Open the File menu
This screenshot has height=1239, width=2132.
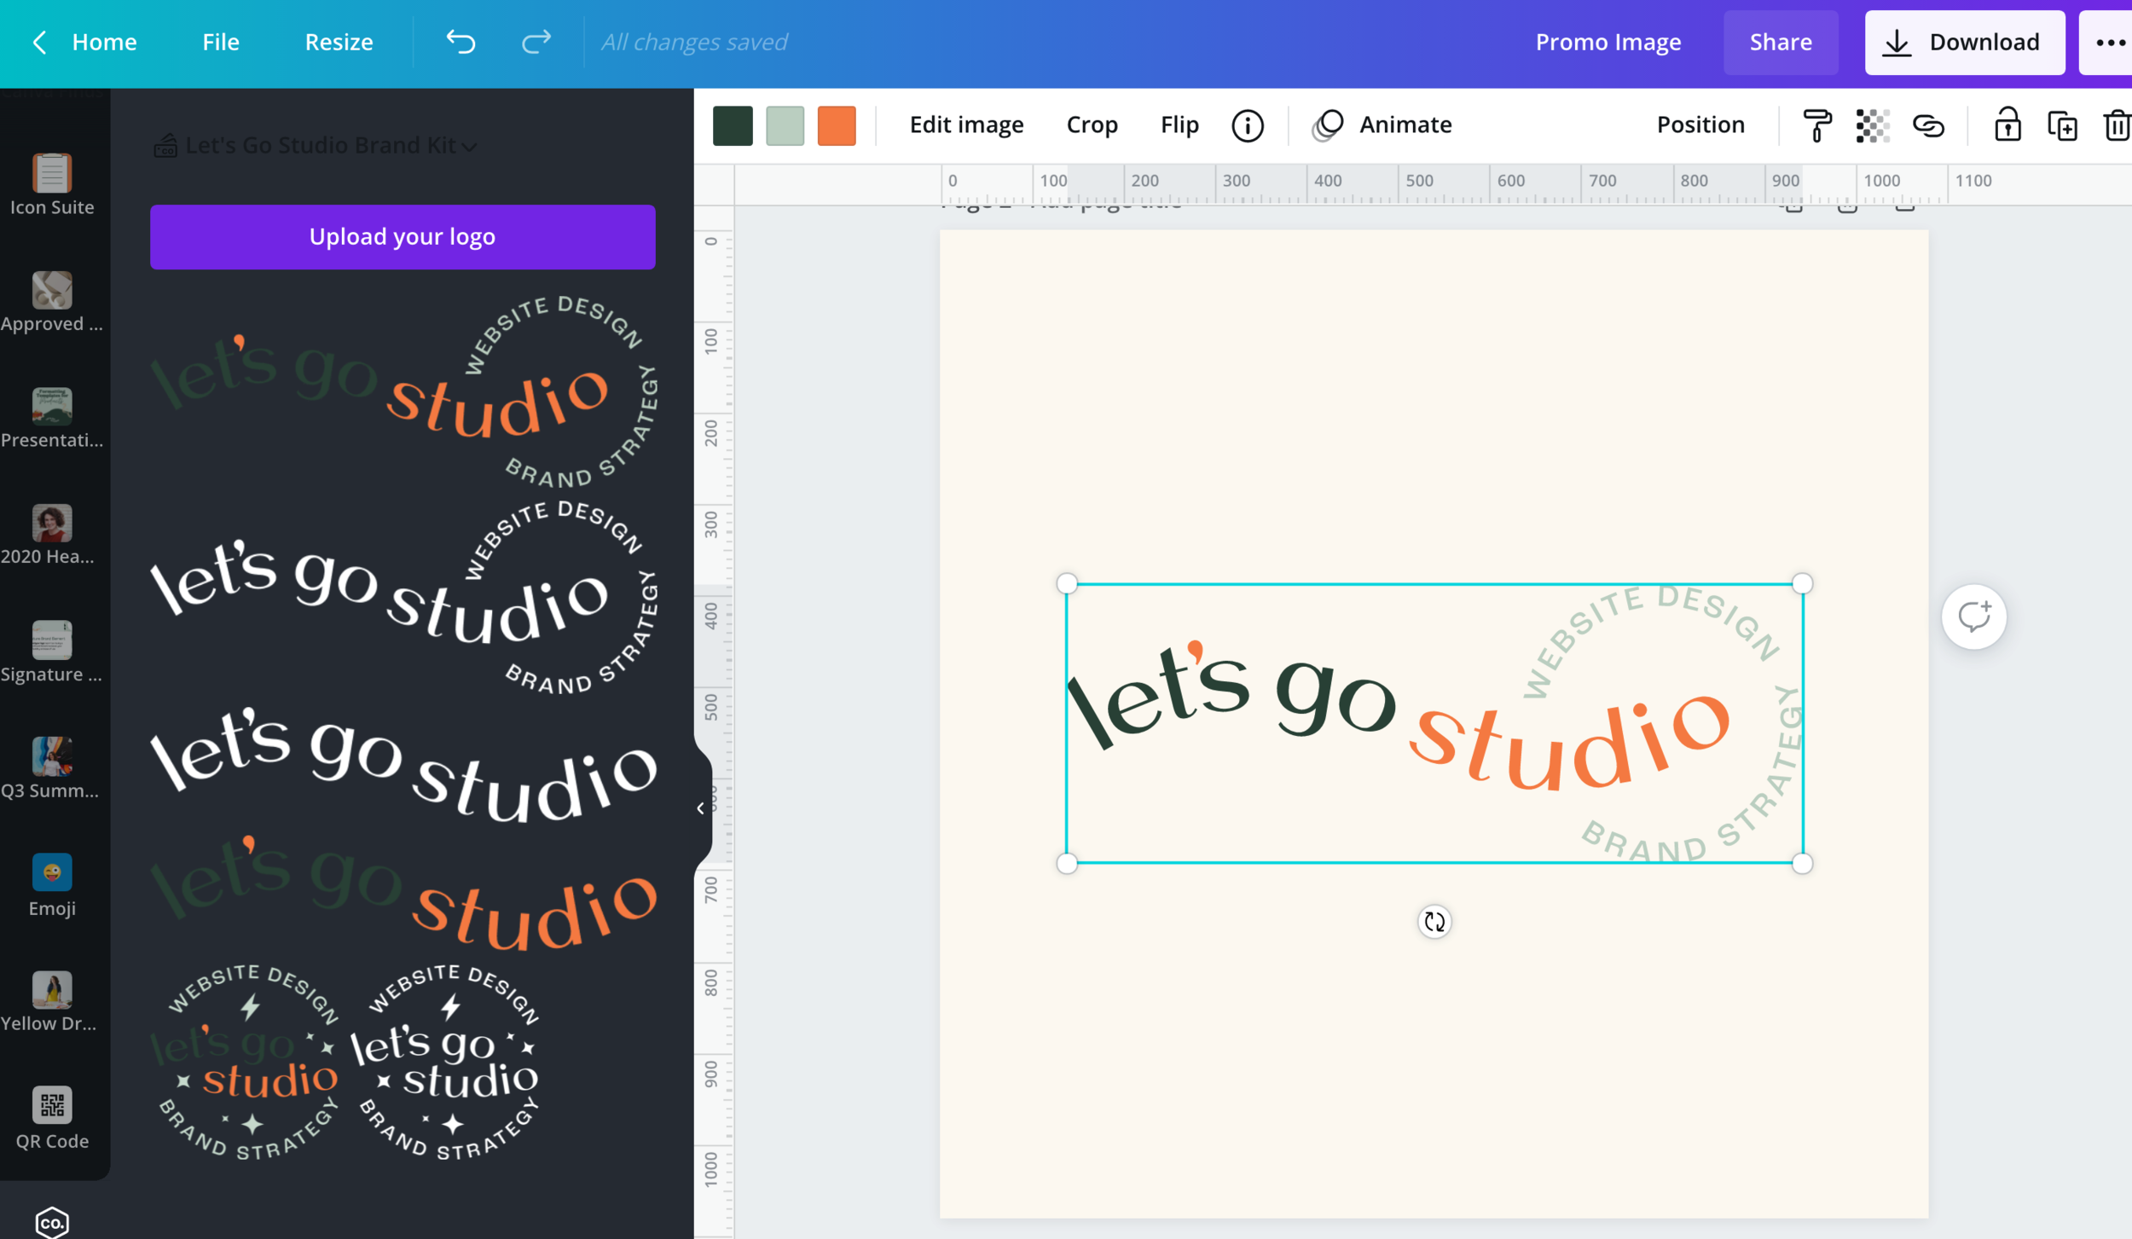pyautogui.click(x=220, y=42)
